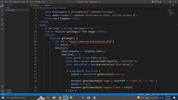Open the View menu

point(23,2)
